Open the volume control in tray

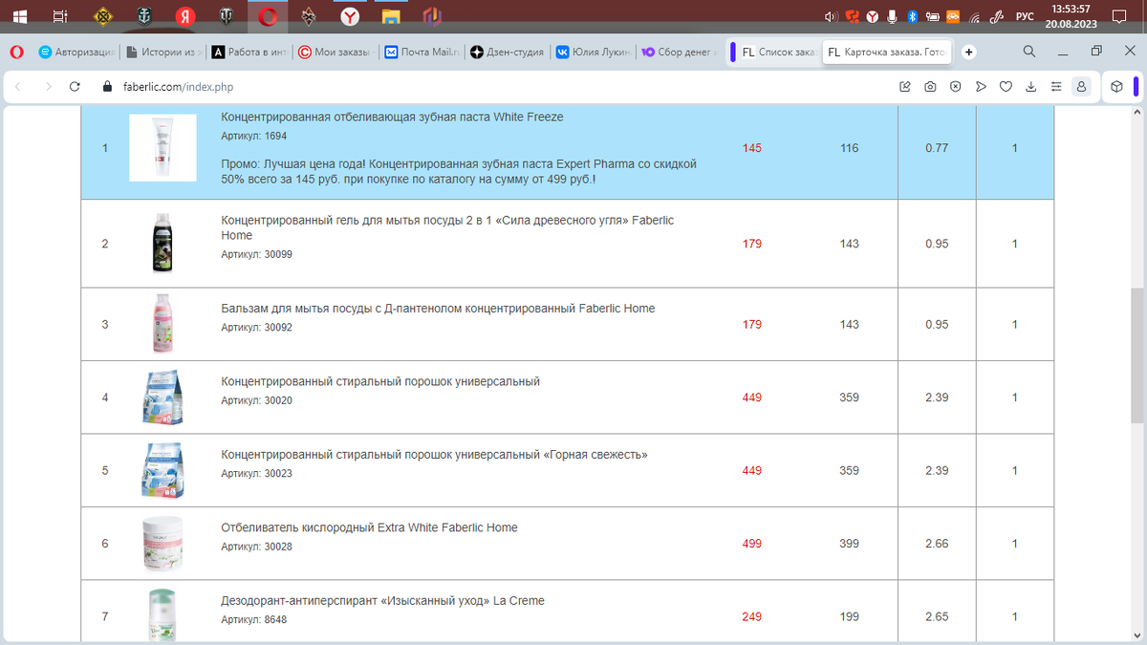pyautogui.click(x=830, y=16)
